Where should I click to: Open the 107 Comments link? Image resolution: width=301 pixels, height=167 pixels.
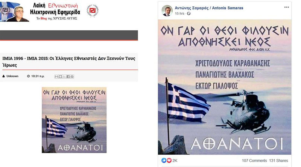click(x=254, y=161)
